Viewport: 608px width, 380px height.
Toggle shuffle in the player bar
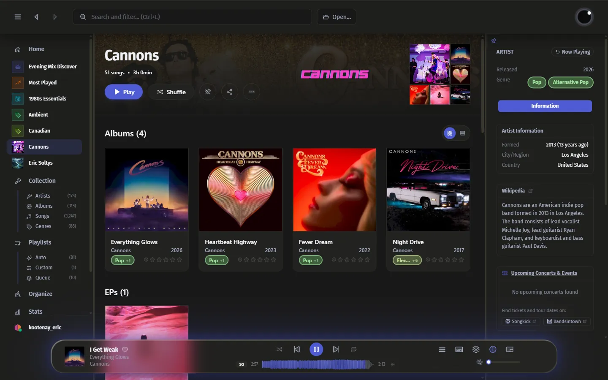coord(279,349)
